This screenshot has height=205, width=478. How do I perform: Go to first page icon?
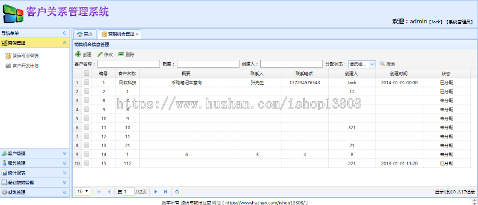click(99, 192)
